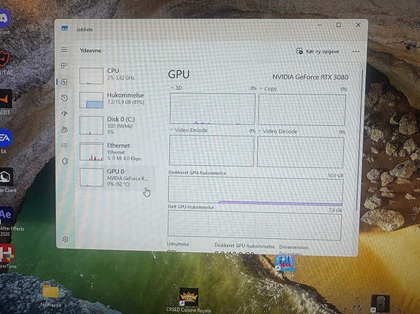Open the Services puzzle icon in sidebar
420x314 pixels.
(x=65, y=162)
